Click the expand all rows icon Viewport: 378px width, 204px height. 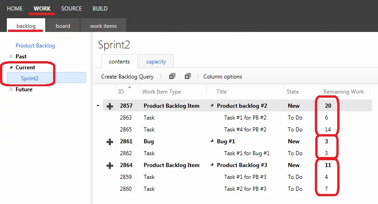pyautogui.click(x=172, y=76)
